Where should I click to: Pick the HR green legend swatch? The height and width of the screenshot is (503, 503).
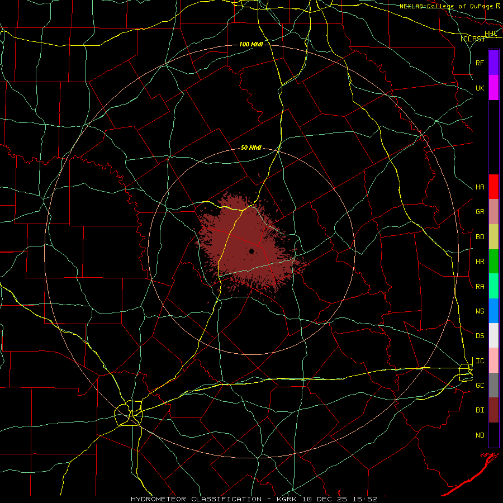[493, 262]
